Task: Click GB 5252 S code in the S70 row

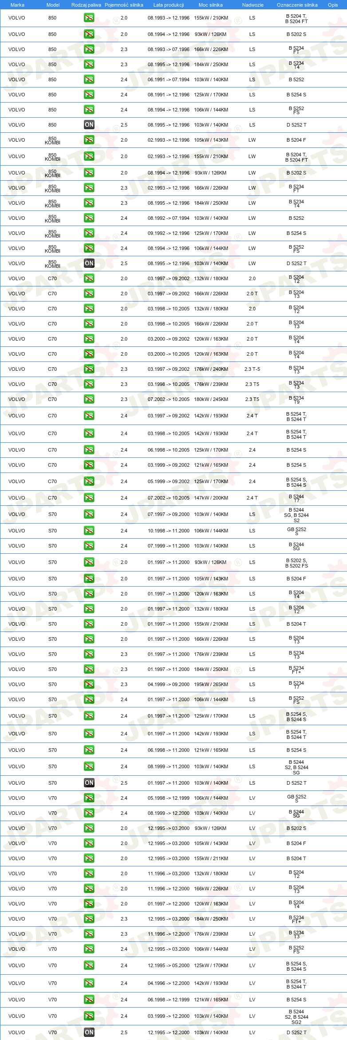Action: [x=296, y=531]
